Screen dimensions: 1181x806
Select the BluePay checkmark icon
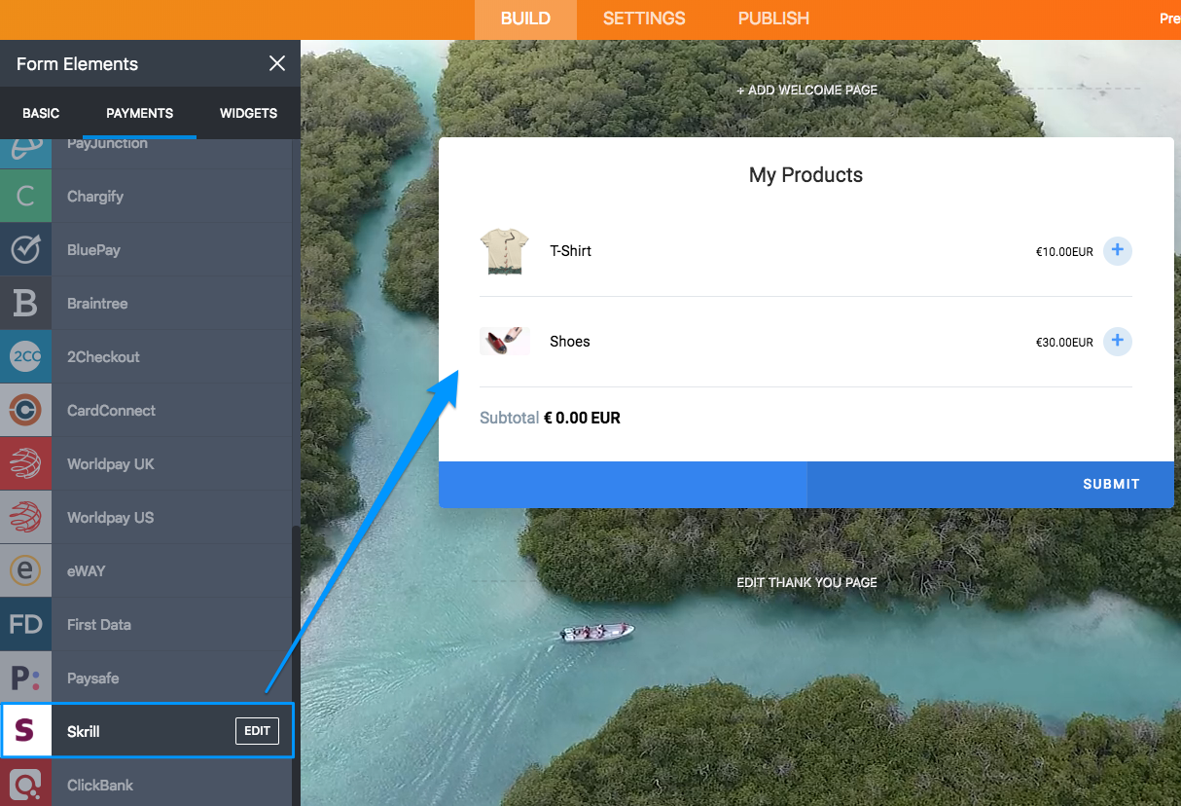25,250
